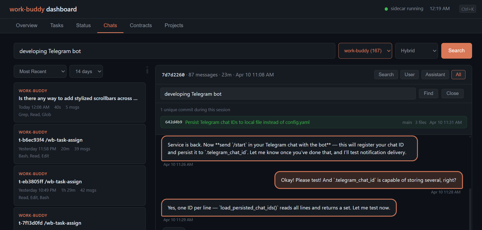Open the Projects tab
The height and width of the screenshot is (230, 482).
[x=174, y=25]
